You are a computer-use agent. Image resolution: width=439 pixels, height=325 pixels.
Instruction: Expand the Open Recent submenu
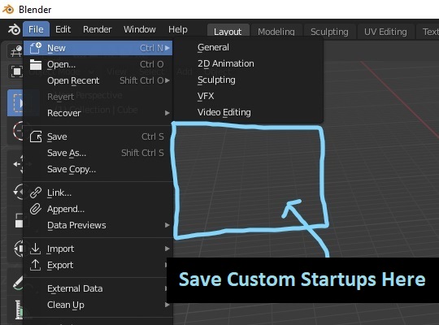tap(98, 80)
